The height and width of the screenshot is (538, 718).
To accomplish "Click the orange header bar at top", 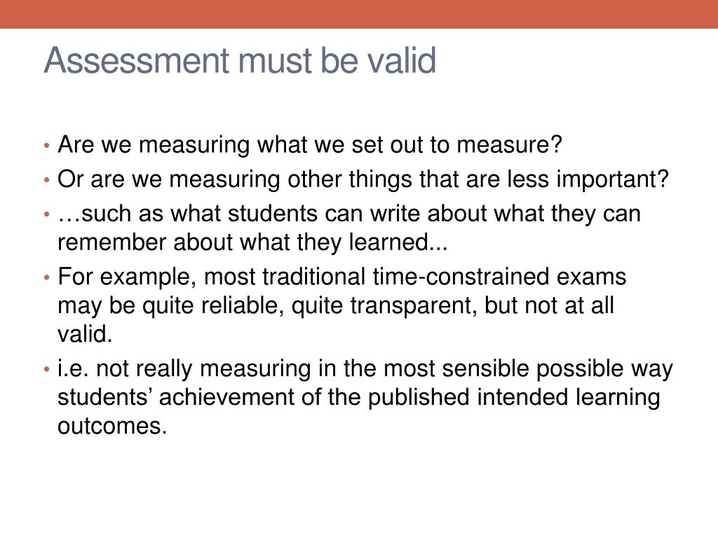I will (x=359, y=14).
